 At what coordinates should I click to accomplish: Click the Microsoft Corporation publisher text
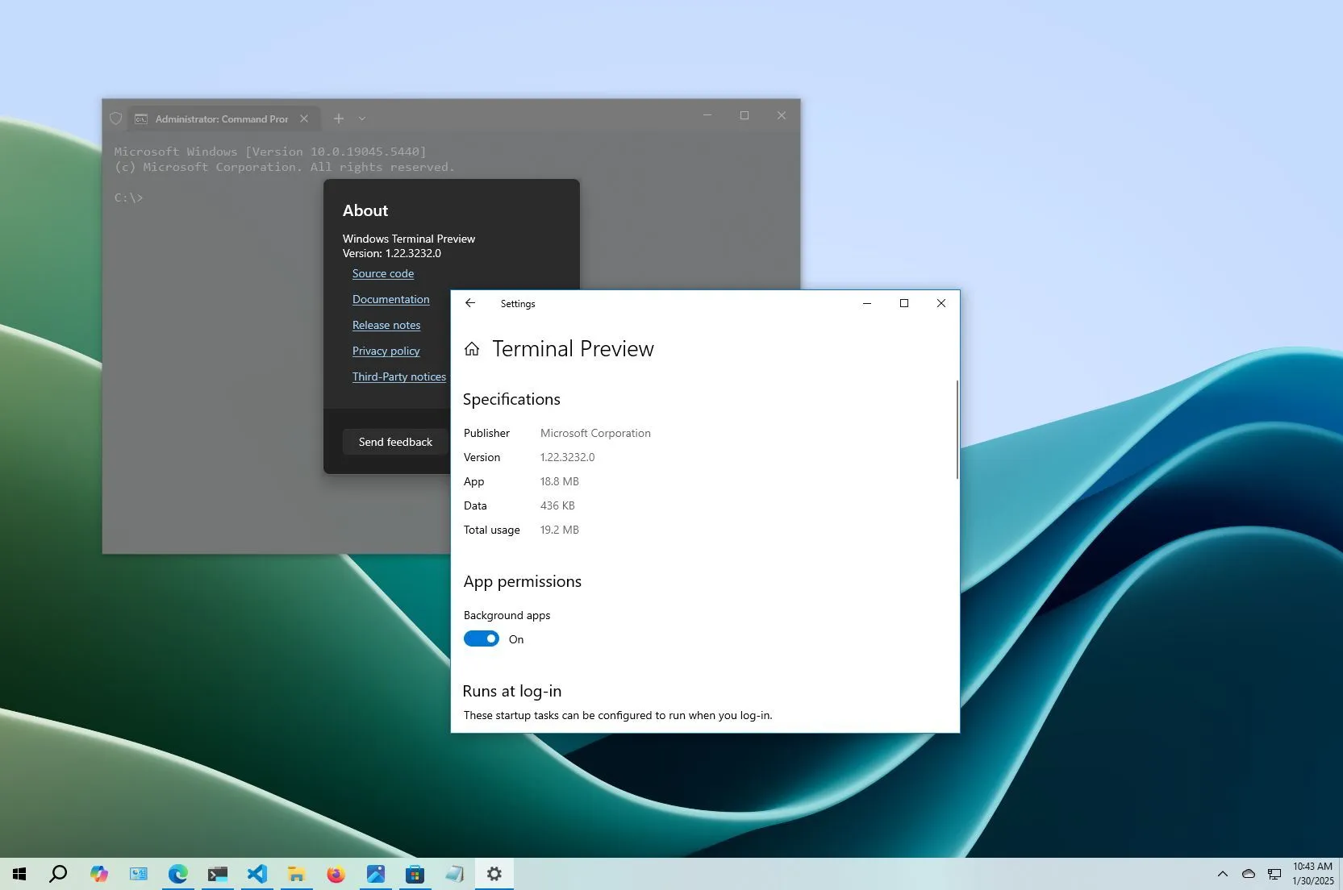coord(595,433)
